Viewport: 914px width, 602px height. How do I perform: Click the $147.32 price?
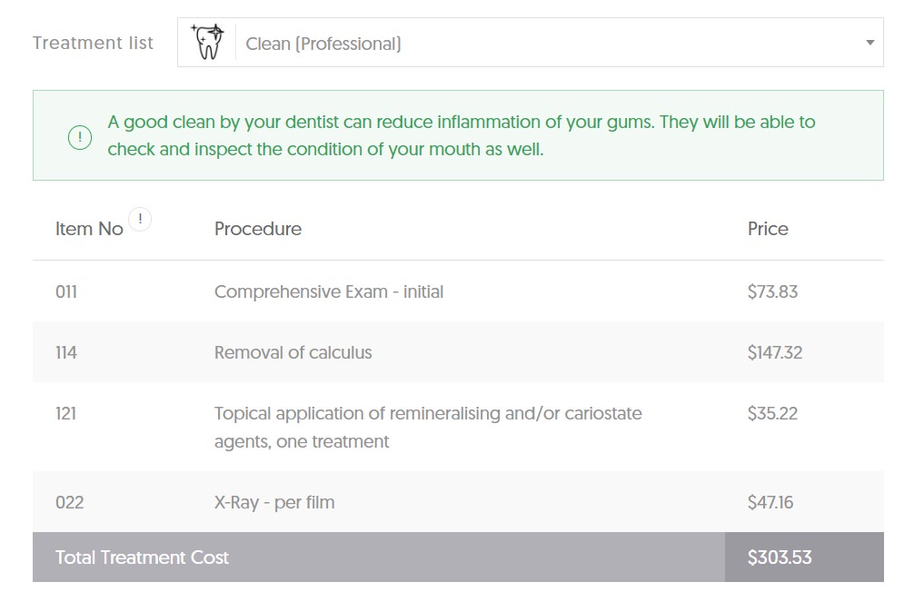click(x=775, y=352)
